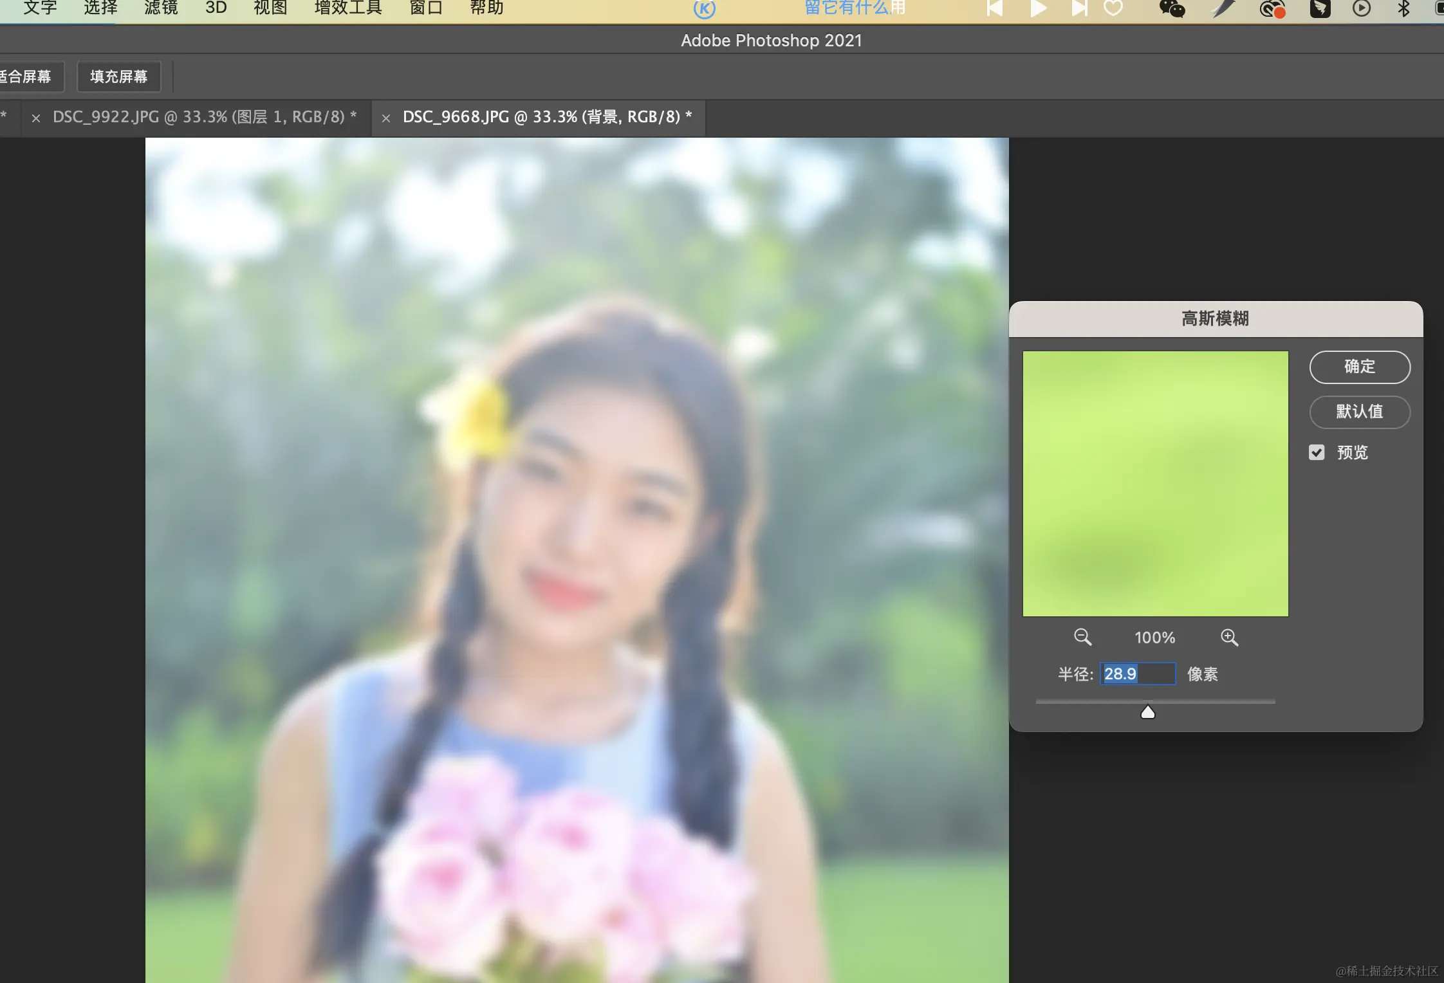This screenshot has width=1444, height=983.
Task: Close the DSC_9922.JPG tab
Action: click(36, 118)
